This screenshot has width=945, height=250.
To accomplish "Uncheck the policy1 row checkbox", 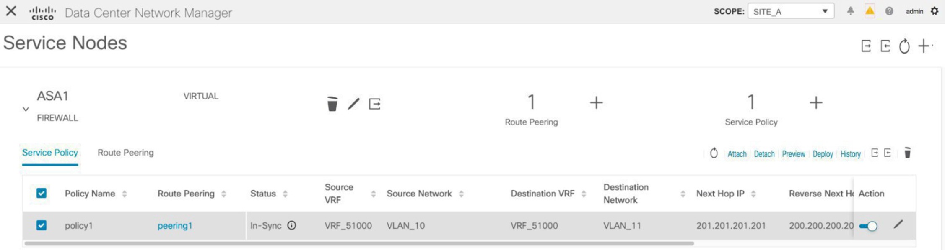I will (x=41, y=225).
